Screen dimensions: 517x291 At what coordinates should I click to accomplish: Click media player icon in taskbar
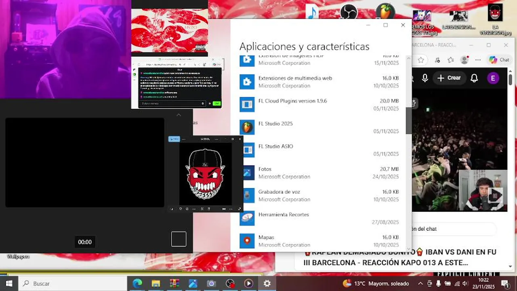(x=248, y=284)
